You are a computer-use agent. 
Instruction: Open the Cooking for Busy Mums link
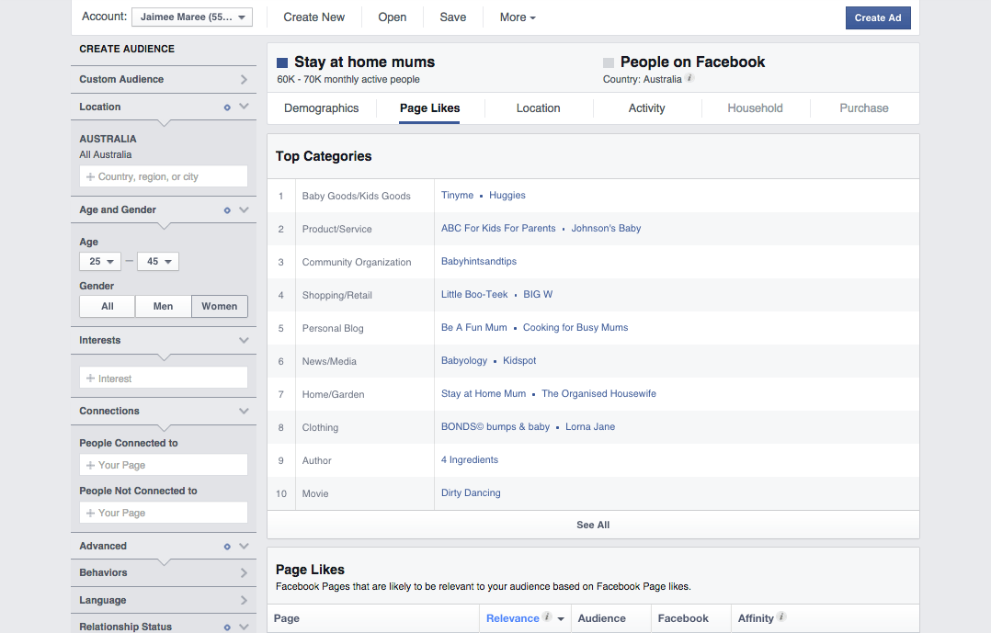(575, 327)
